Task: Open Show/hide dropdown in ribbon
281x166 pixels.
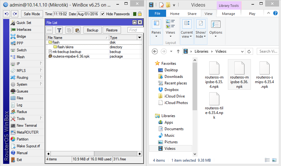Action: pos(201,31)
